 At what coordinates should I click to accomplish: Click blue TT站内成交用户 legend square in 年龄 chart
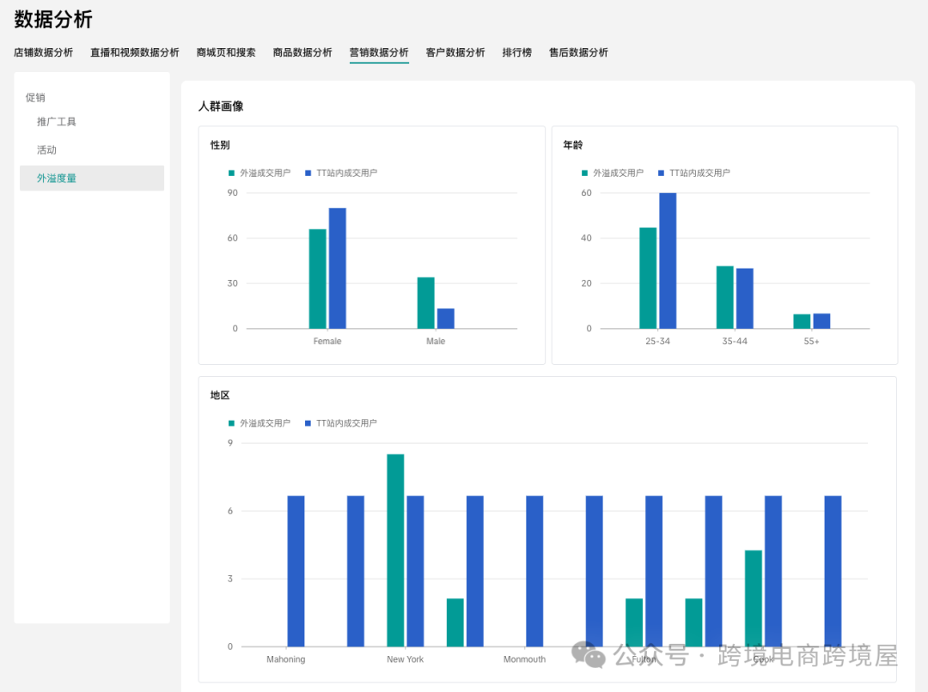pyautogui.click(x=661, y=173)
